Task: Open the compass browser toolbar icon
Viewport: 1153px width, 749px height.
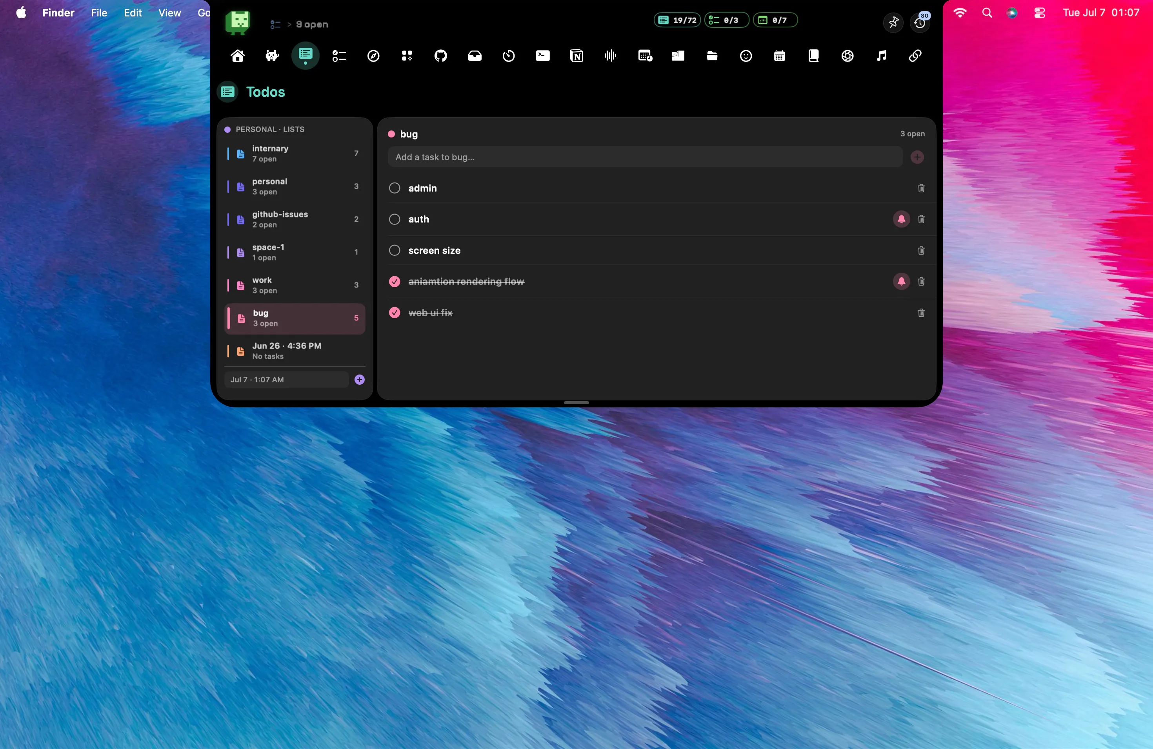Action: click(373, 56)
